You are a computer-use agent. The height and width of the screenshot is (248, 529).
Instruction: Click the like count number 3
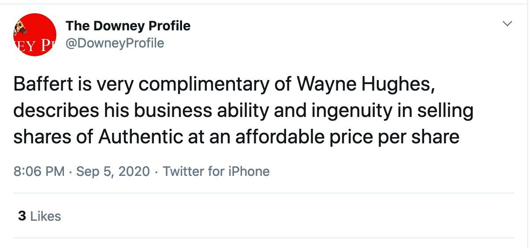[22, 216]
